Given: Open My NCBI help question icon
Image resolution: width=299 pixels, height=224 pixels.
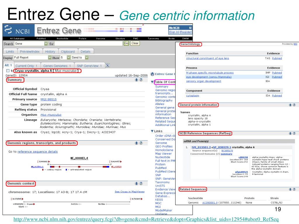Looking at the screenshot, I should coord(190,28).
